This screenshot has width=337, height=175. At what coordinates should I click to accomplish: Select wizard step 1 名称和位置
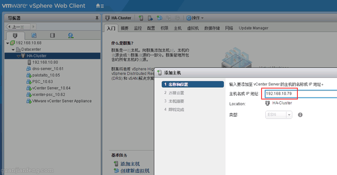[x=193, y=84]
